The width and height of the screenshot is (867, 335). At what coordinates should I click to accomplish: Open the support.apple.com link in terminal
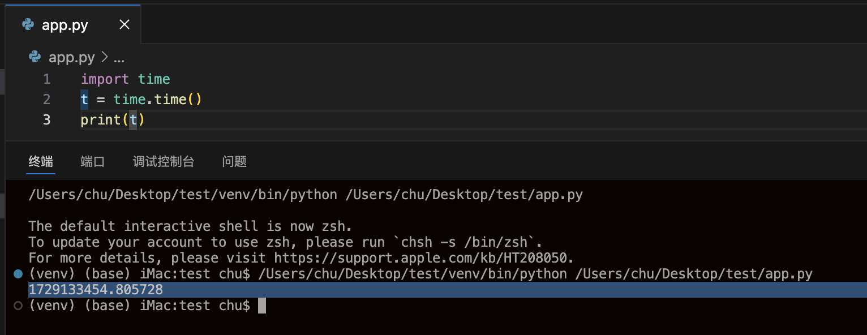pyautogui.click(x=423, y=258)
